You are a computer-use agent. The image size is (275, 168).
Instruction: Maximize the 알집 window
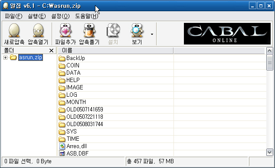261,6
